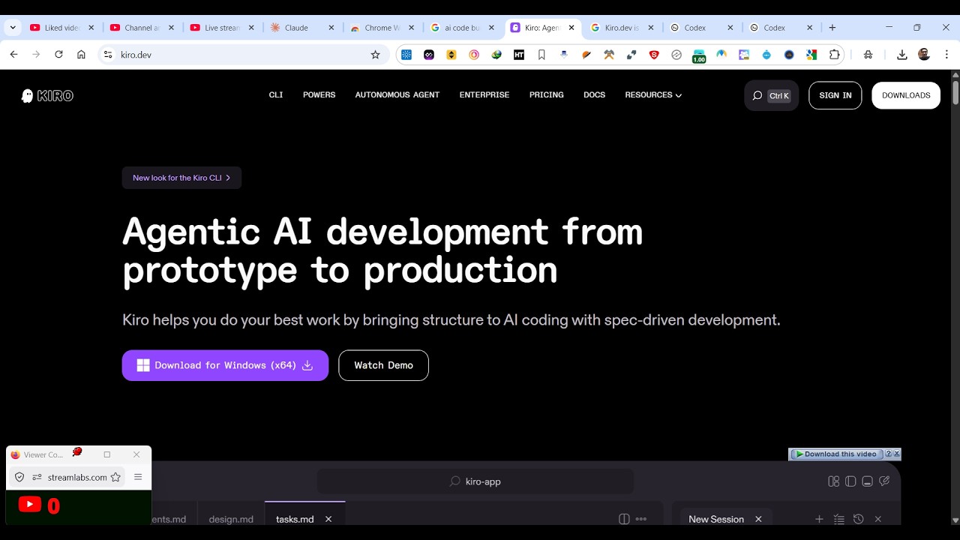
Task: Click the crossed hammers extension icon
Action: 609,55
